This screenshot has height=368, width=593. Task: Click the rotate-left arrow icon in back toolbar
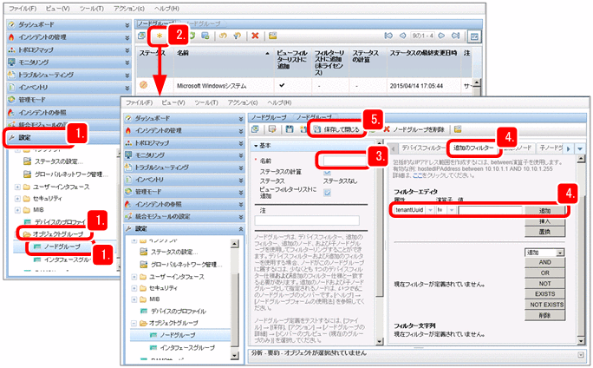[x=223, y=36]
